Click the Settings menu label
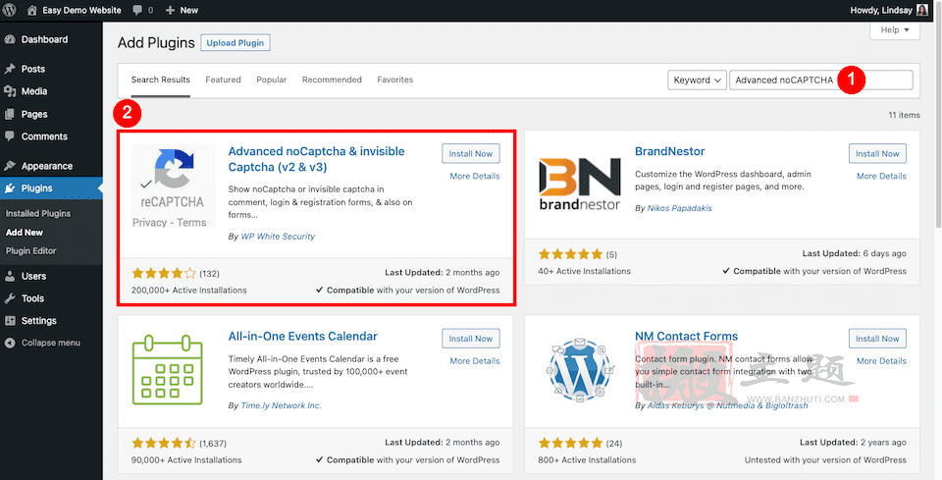The width and height of the screenshot is (942, 480). pyautogui.click(x=38, y=321)
